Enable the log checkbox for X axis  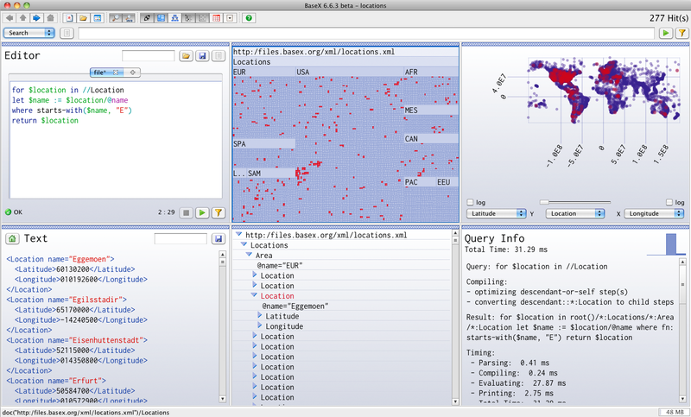click(669, 202)
